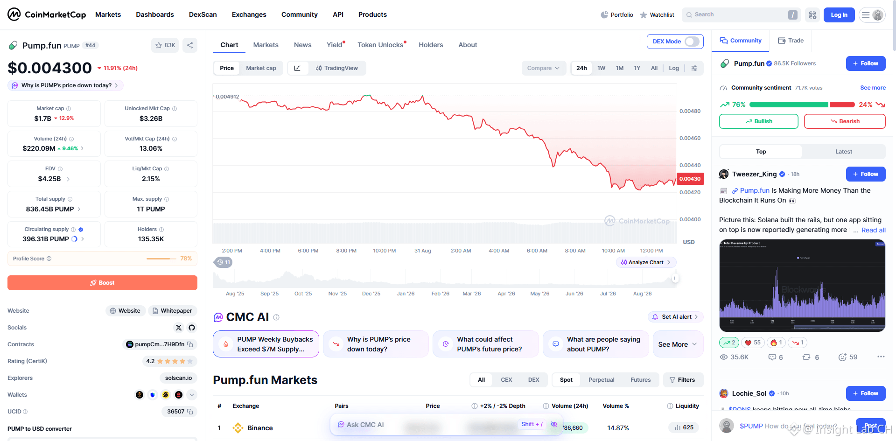Image resolution: width=896 pixels, height=441 pixels.
Task: Open the X social profile icon
Action: tap(178, 328)
